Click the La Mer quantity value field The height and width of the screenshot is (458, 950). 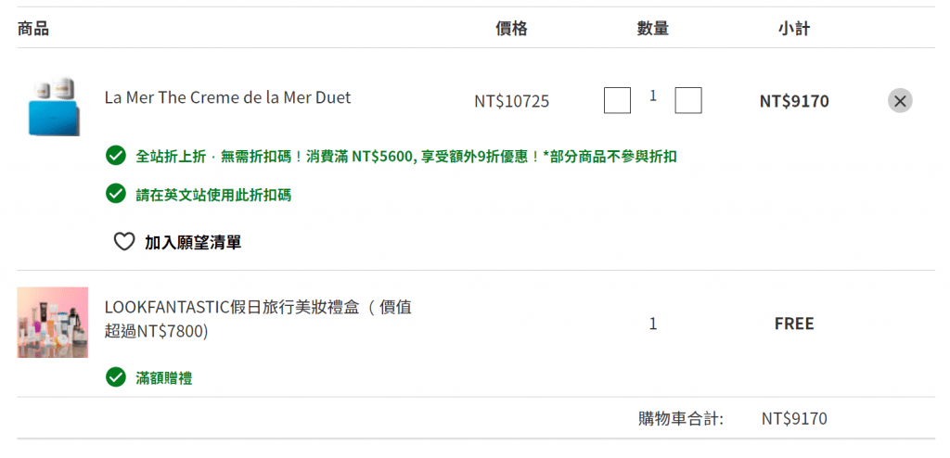653,95
